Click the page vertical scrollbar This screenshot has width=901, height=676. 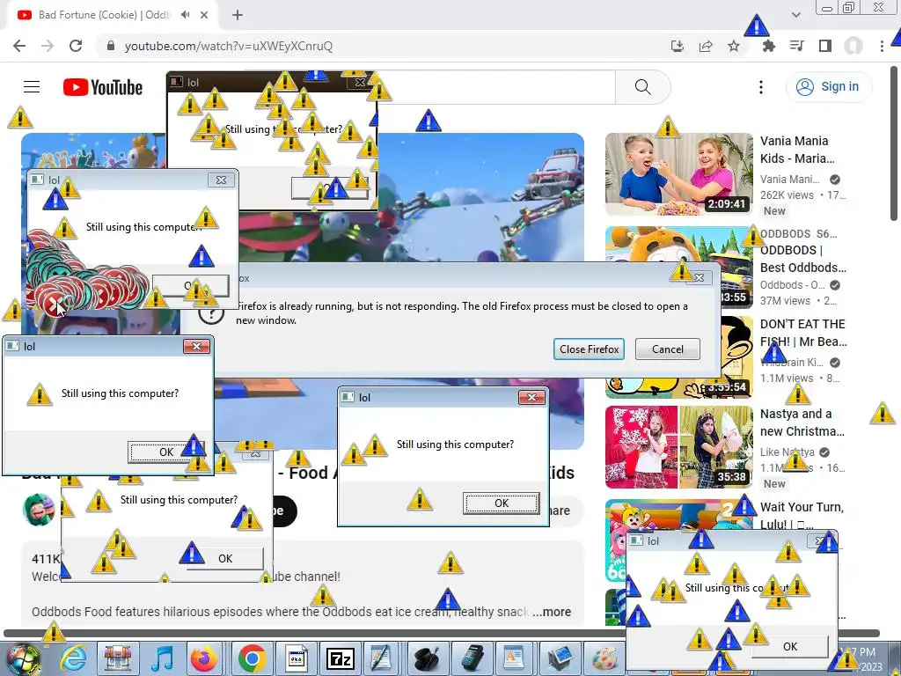click(894, 143)
